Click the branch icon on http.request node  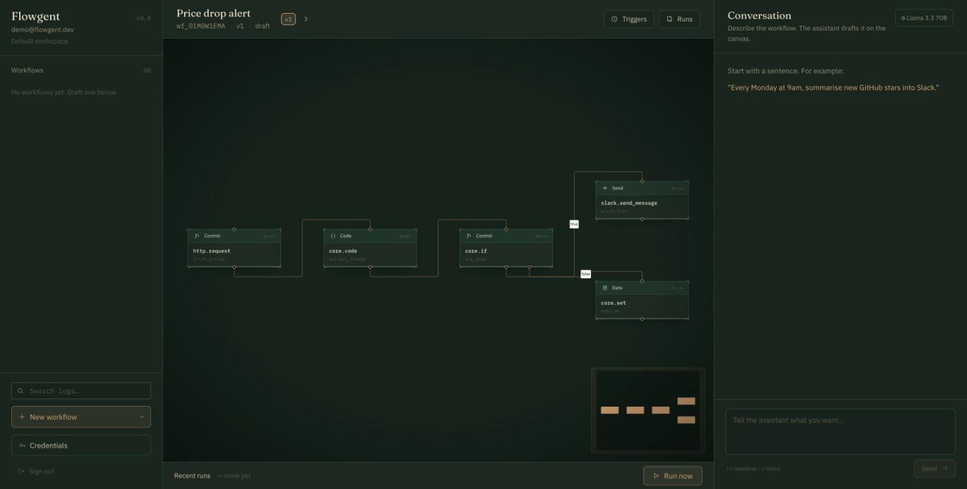click(x=197, y=236)
